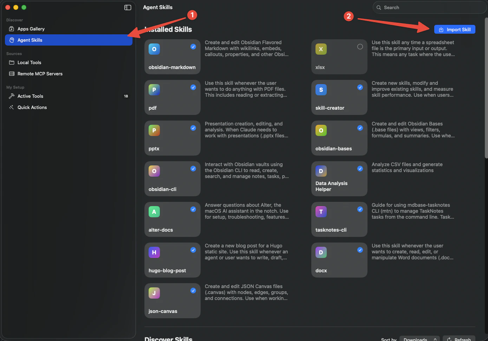Image resolution: width=488 pixels, height=341 pixels.
Task: Open Active Tools list
Action: click(x=69, y=96)
